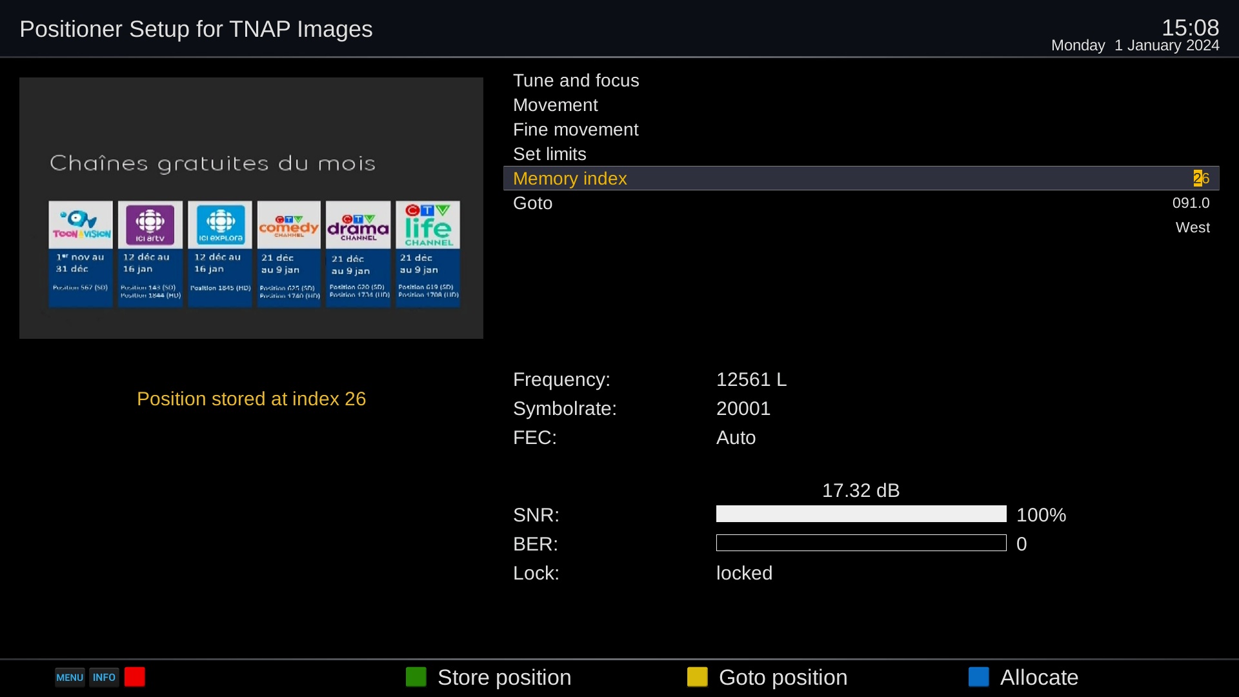Click the Allocate label

coord(1039,678)
